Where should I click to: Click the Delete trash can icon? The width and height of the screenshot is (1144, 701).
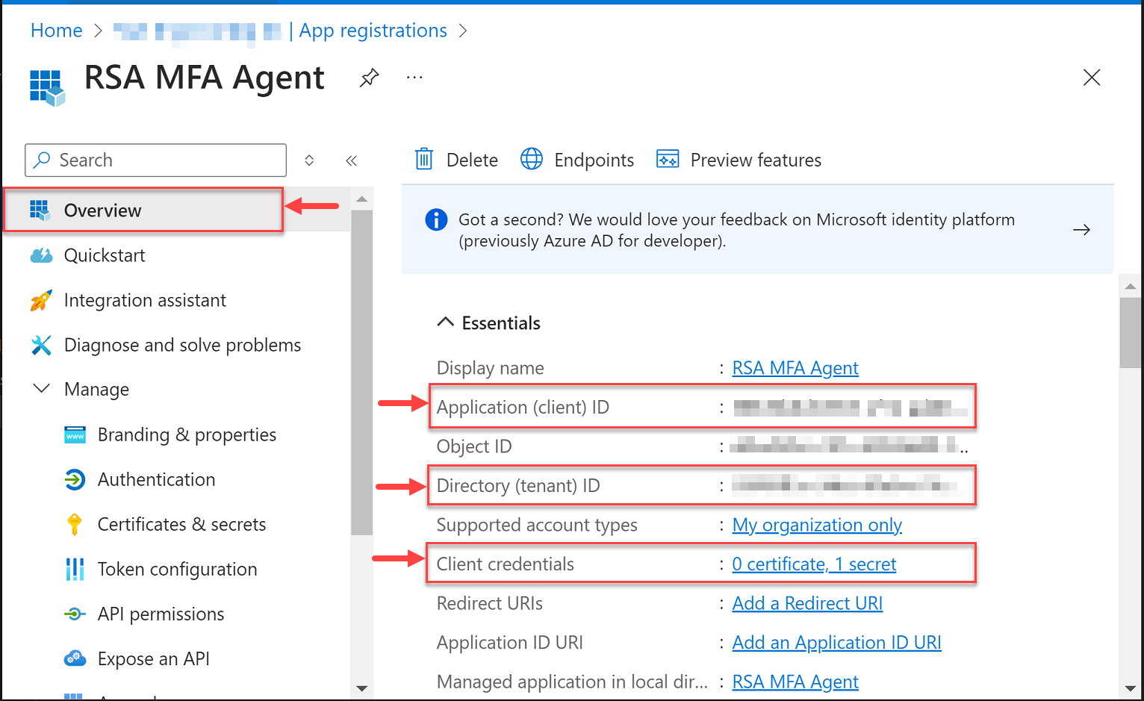(424, 159)
